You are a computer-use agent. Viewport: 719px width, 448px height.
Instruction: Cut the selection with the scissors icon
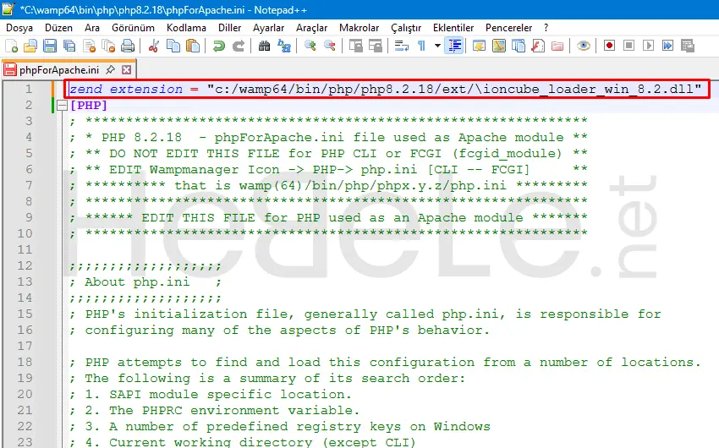pyautogui.click(x=154, y=46)
